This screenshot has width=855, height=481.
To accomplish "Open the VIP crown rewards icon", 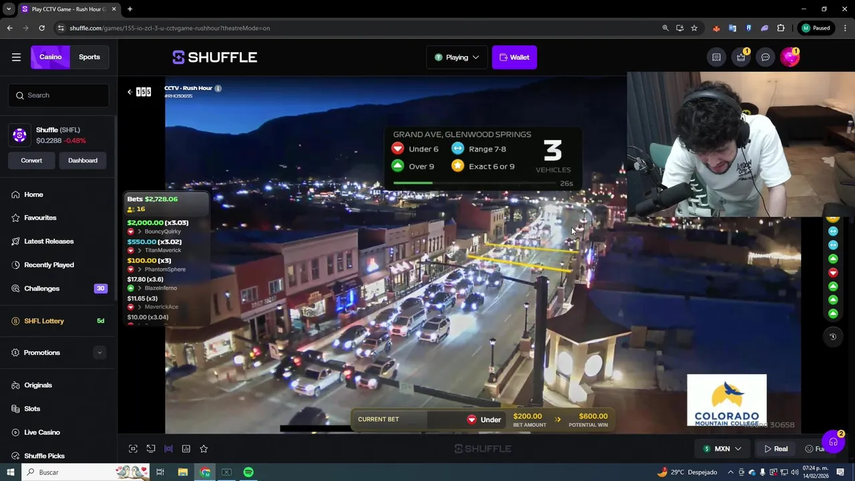I will point(741,57).
